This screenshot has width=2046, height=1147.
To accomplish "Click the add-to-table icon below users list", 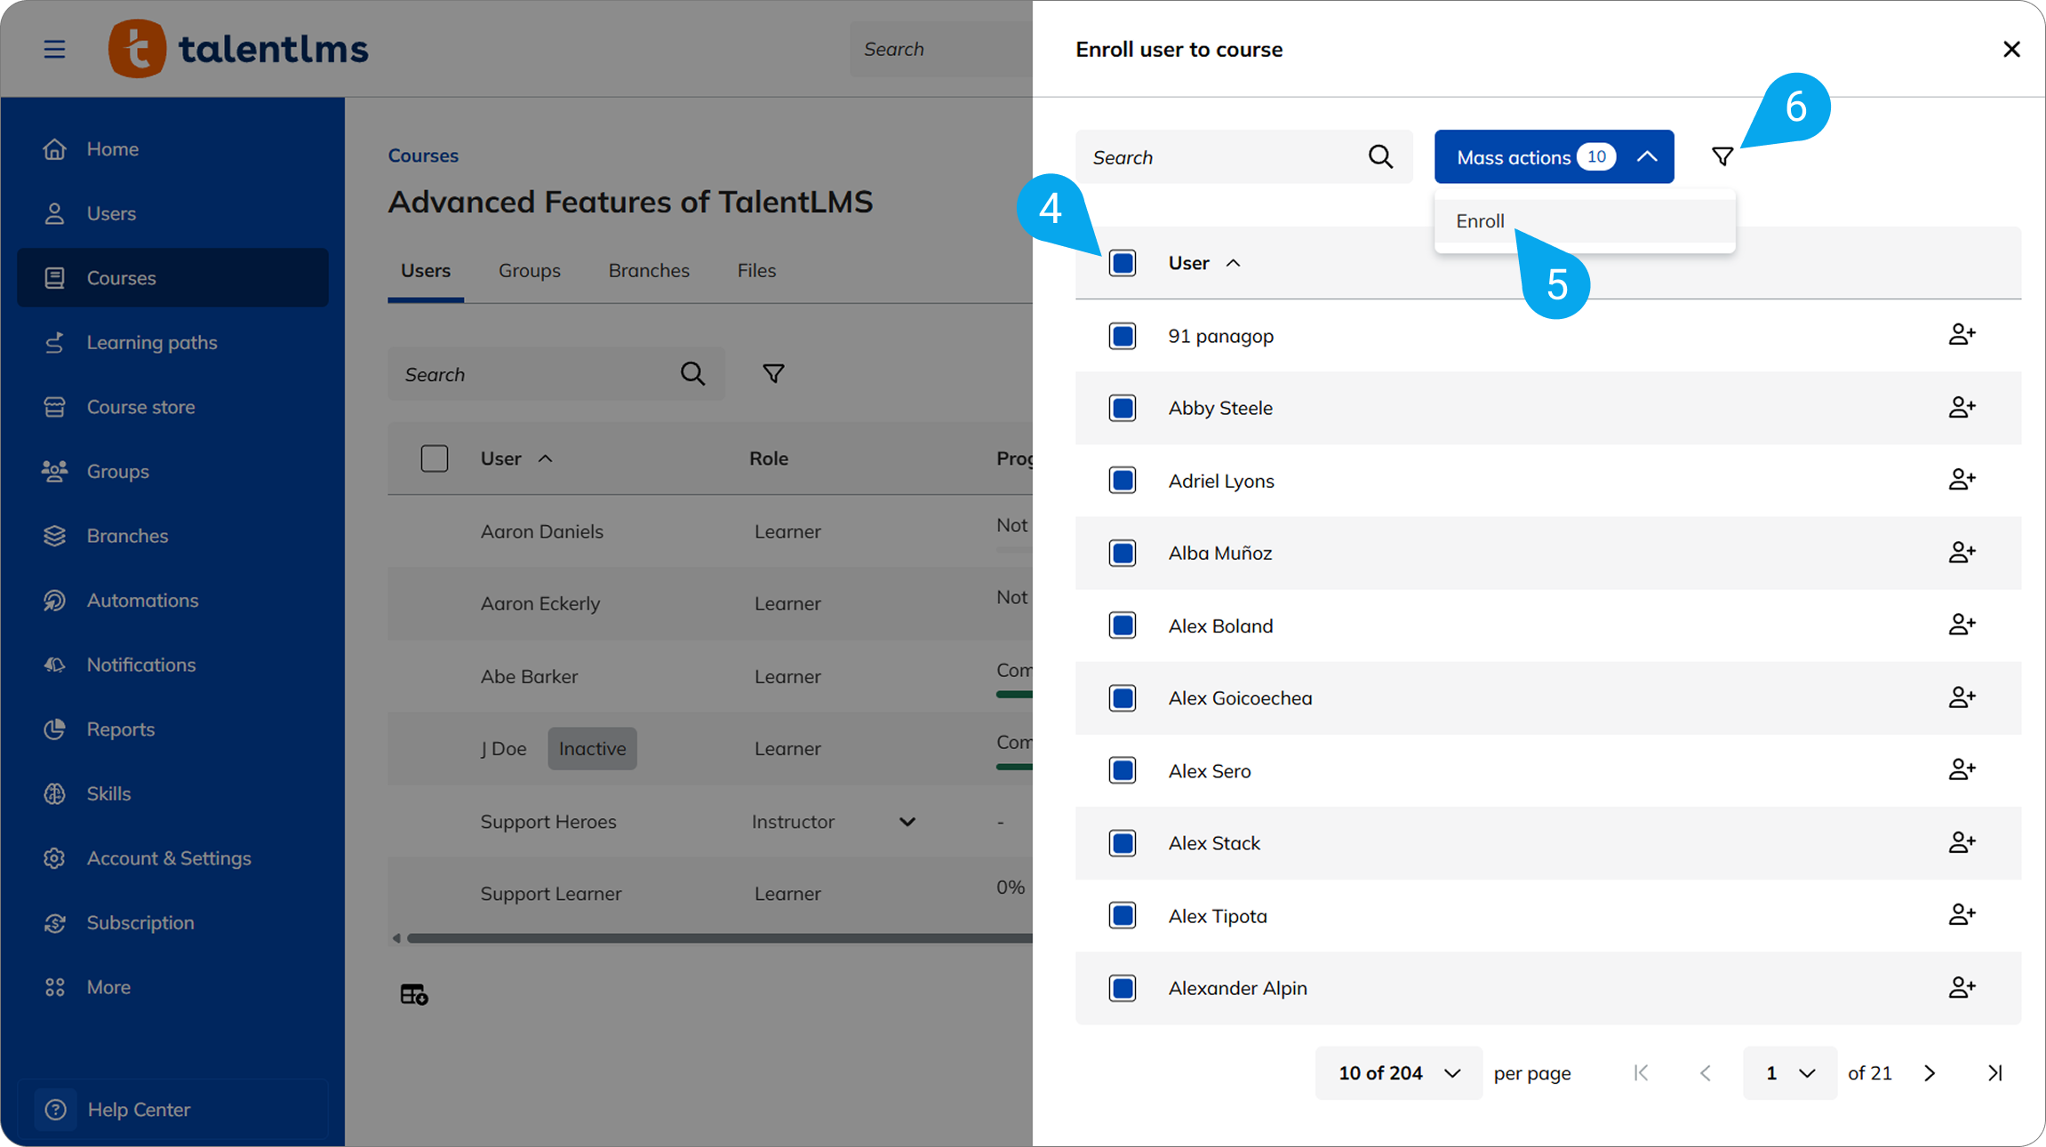I will coord(414,994).
